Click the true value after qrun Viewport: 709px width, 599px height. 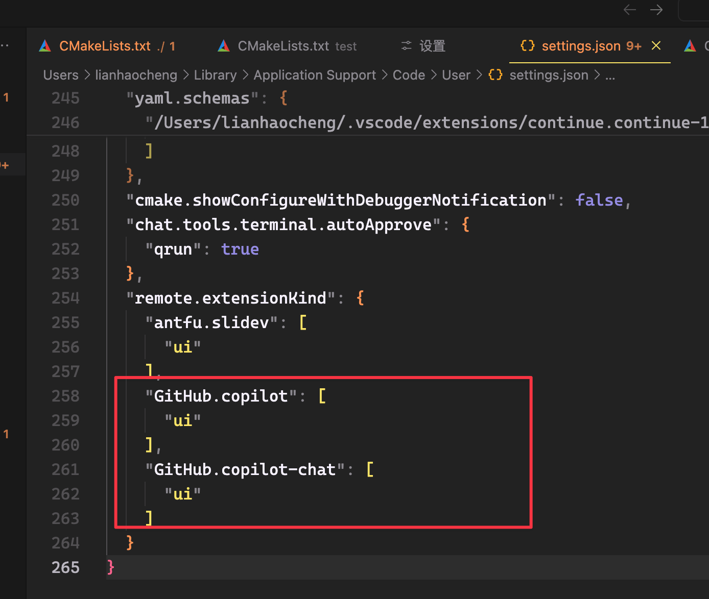240,249
